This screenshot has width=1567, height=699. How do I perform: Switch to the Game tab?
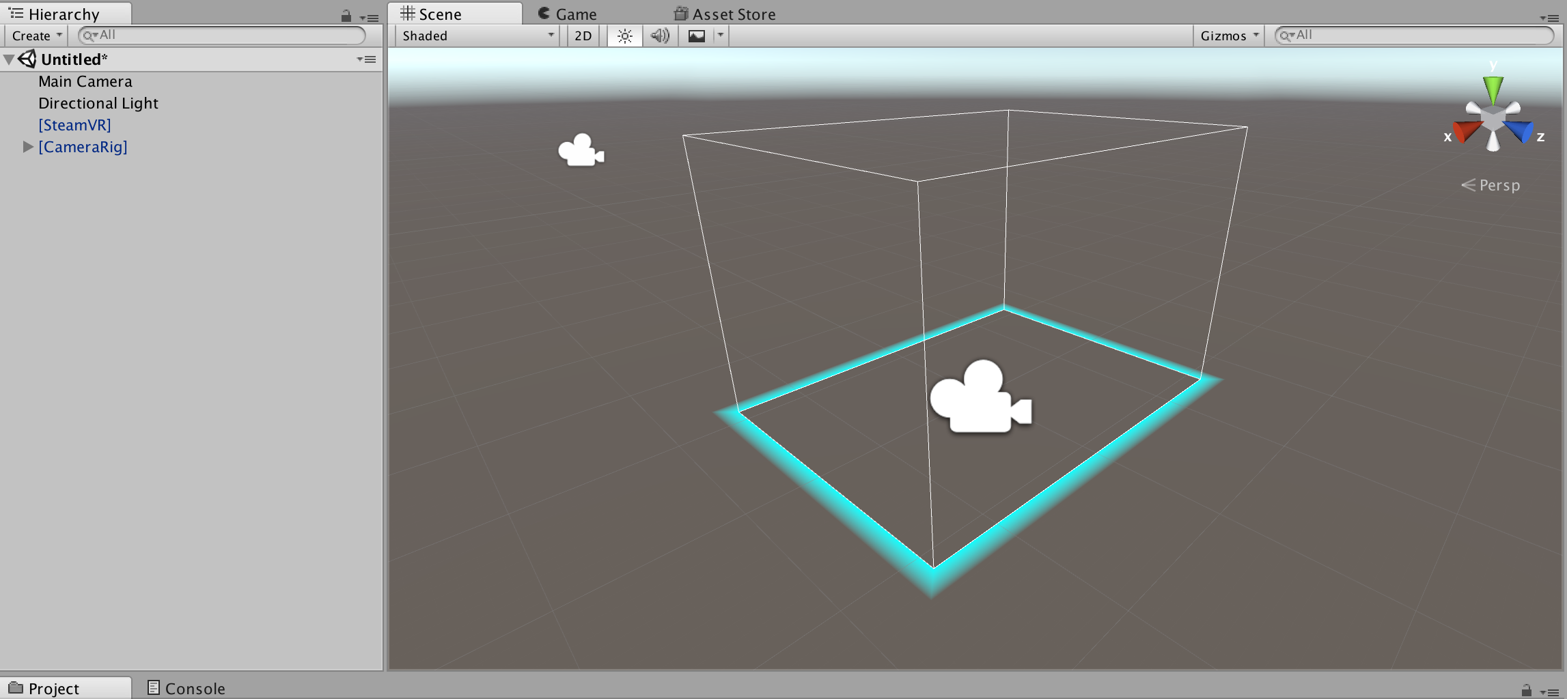(567, 14)
